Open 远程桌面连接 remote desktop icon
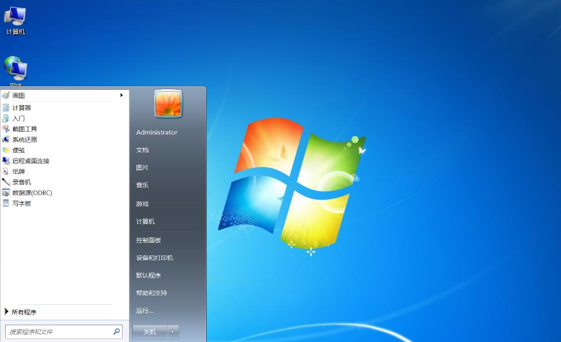This screenshot has height=342, width=561. tap(6, 160)
